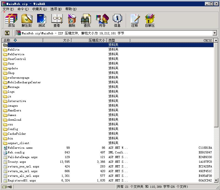The height and width of the screenshot is (190, 220).
Task: Open the Comment (注释) tool
Action: pos(135,21)
